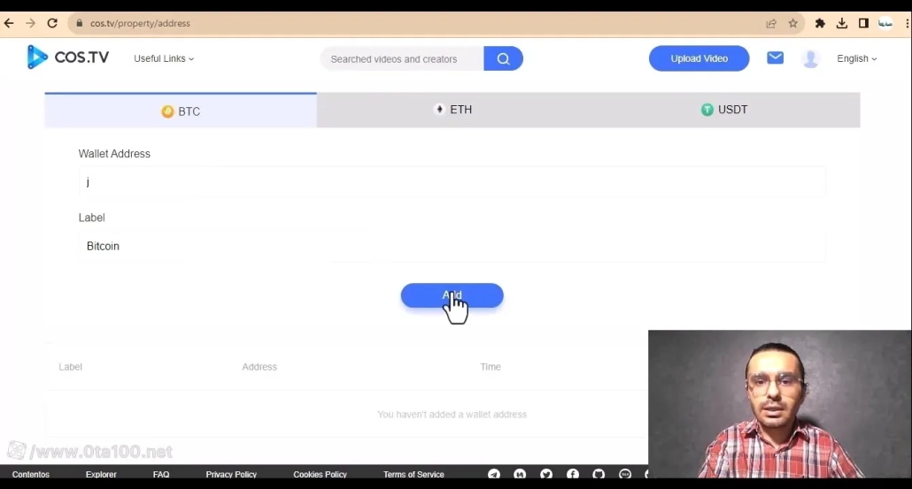The height and width of the screenshot is (489, 912).
Task: Click the Telegram icon in the footer
Action: pos(494,475)
